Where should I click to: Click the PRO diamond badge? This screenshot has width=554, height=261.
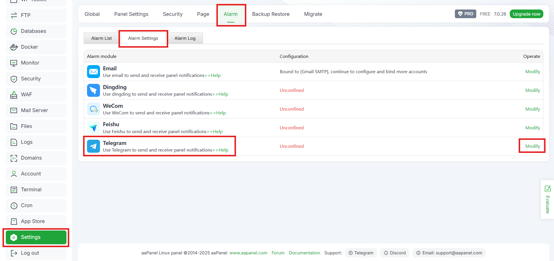(466, 14)
